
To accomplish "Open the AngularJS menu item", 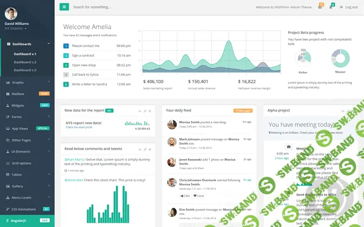I will point(28,220).
